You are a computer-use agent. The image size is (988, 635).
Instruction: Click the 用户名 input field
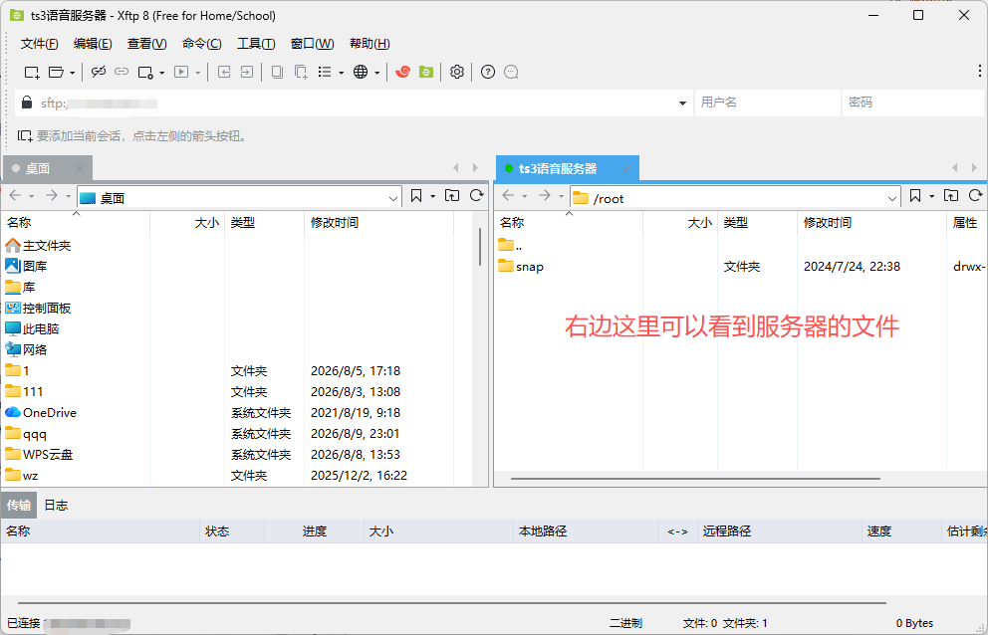click(768, 103)
